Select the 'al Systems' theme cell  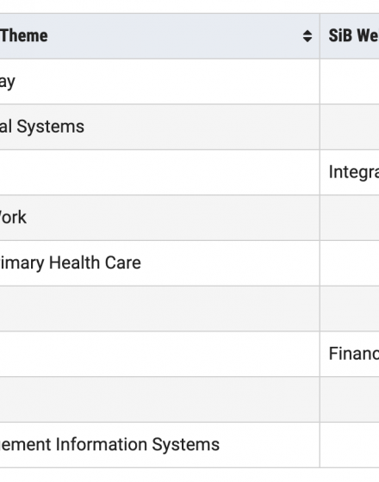159,127
